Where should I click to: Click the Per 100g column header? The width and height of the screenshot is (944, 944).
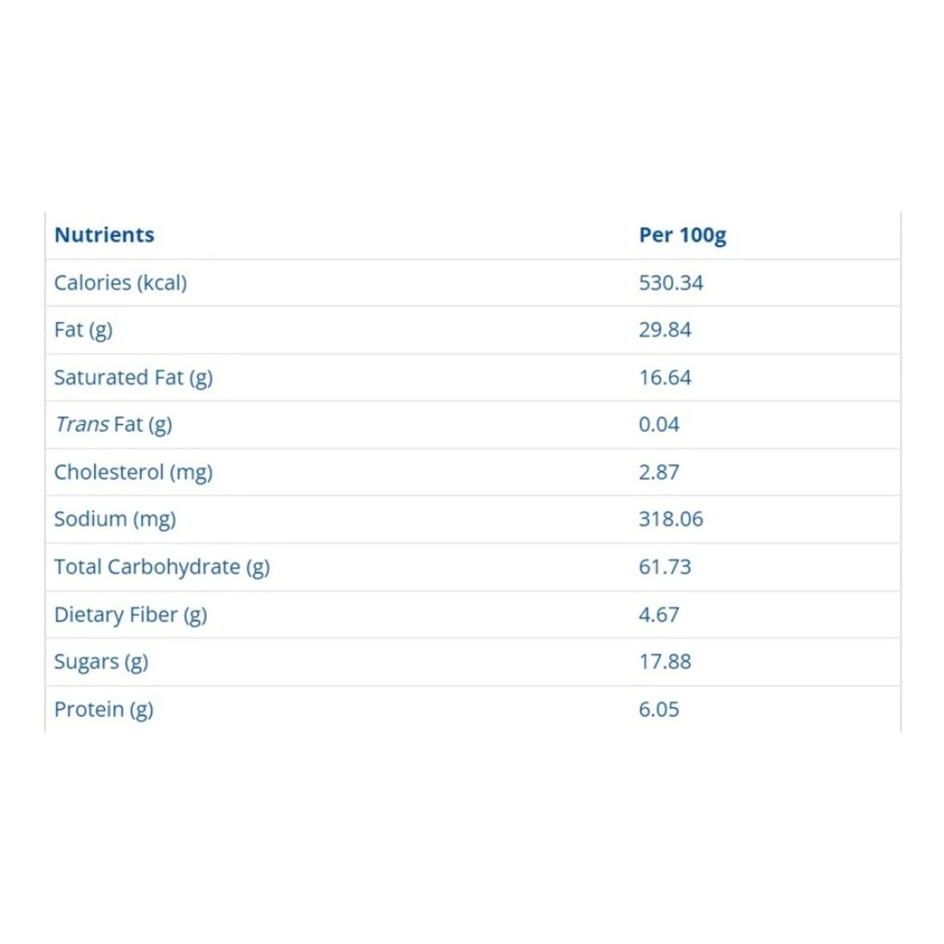click(x=682, y=235)
